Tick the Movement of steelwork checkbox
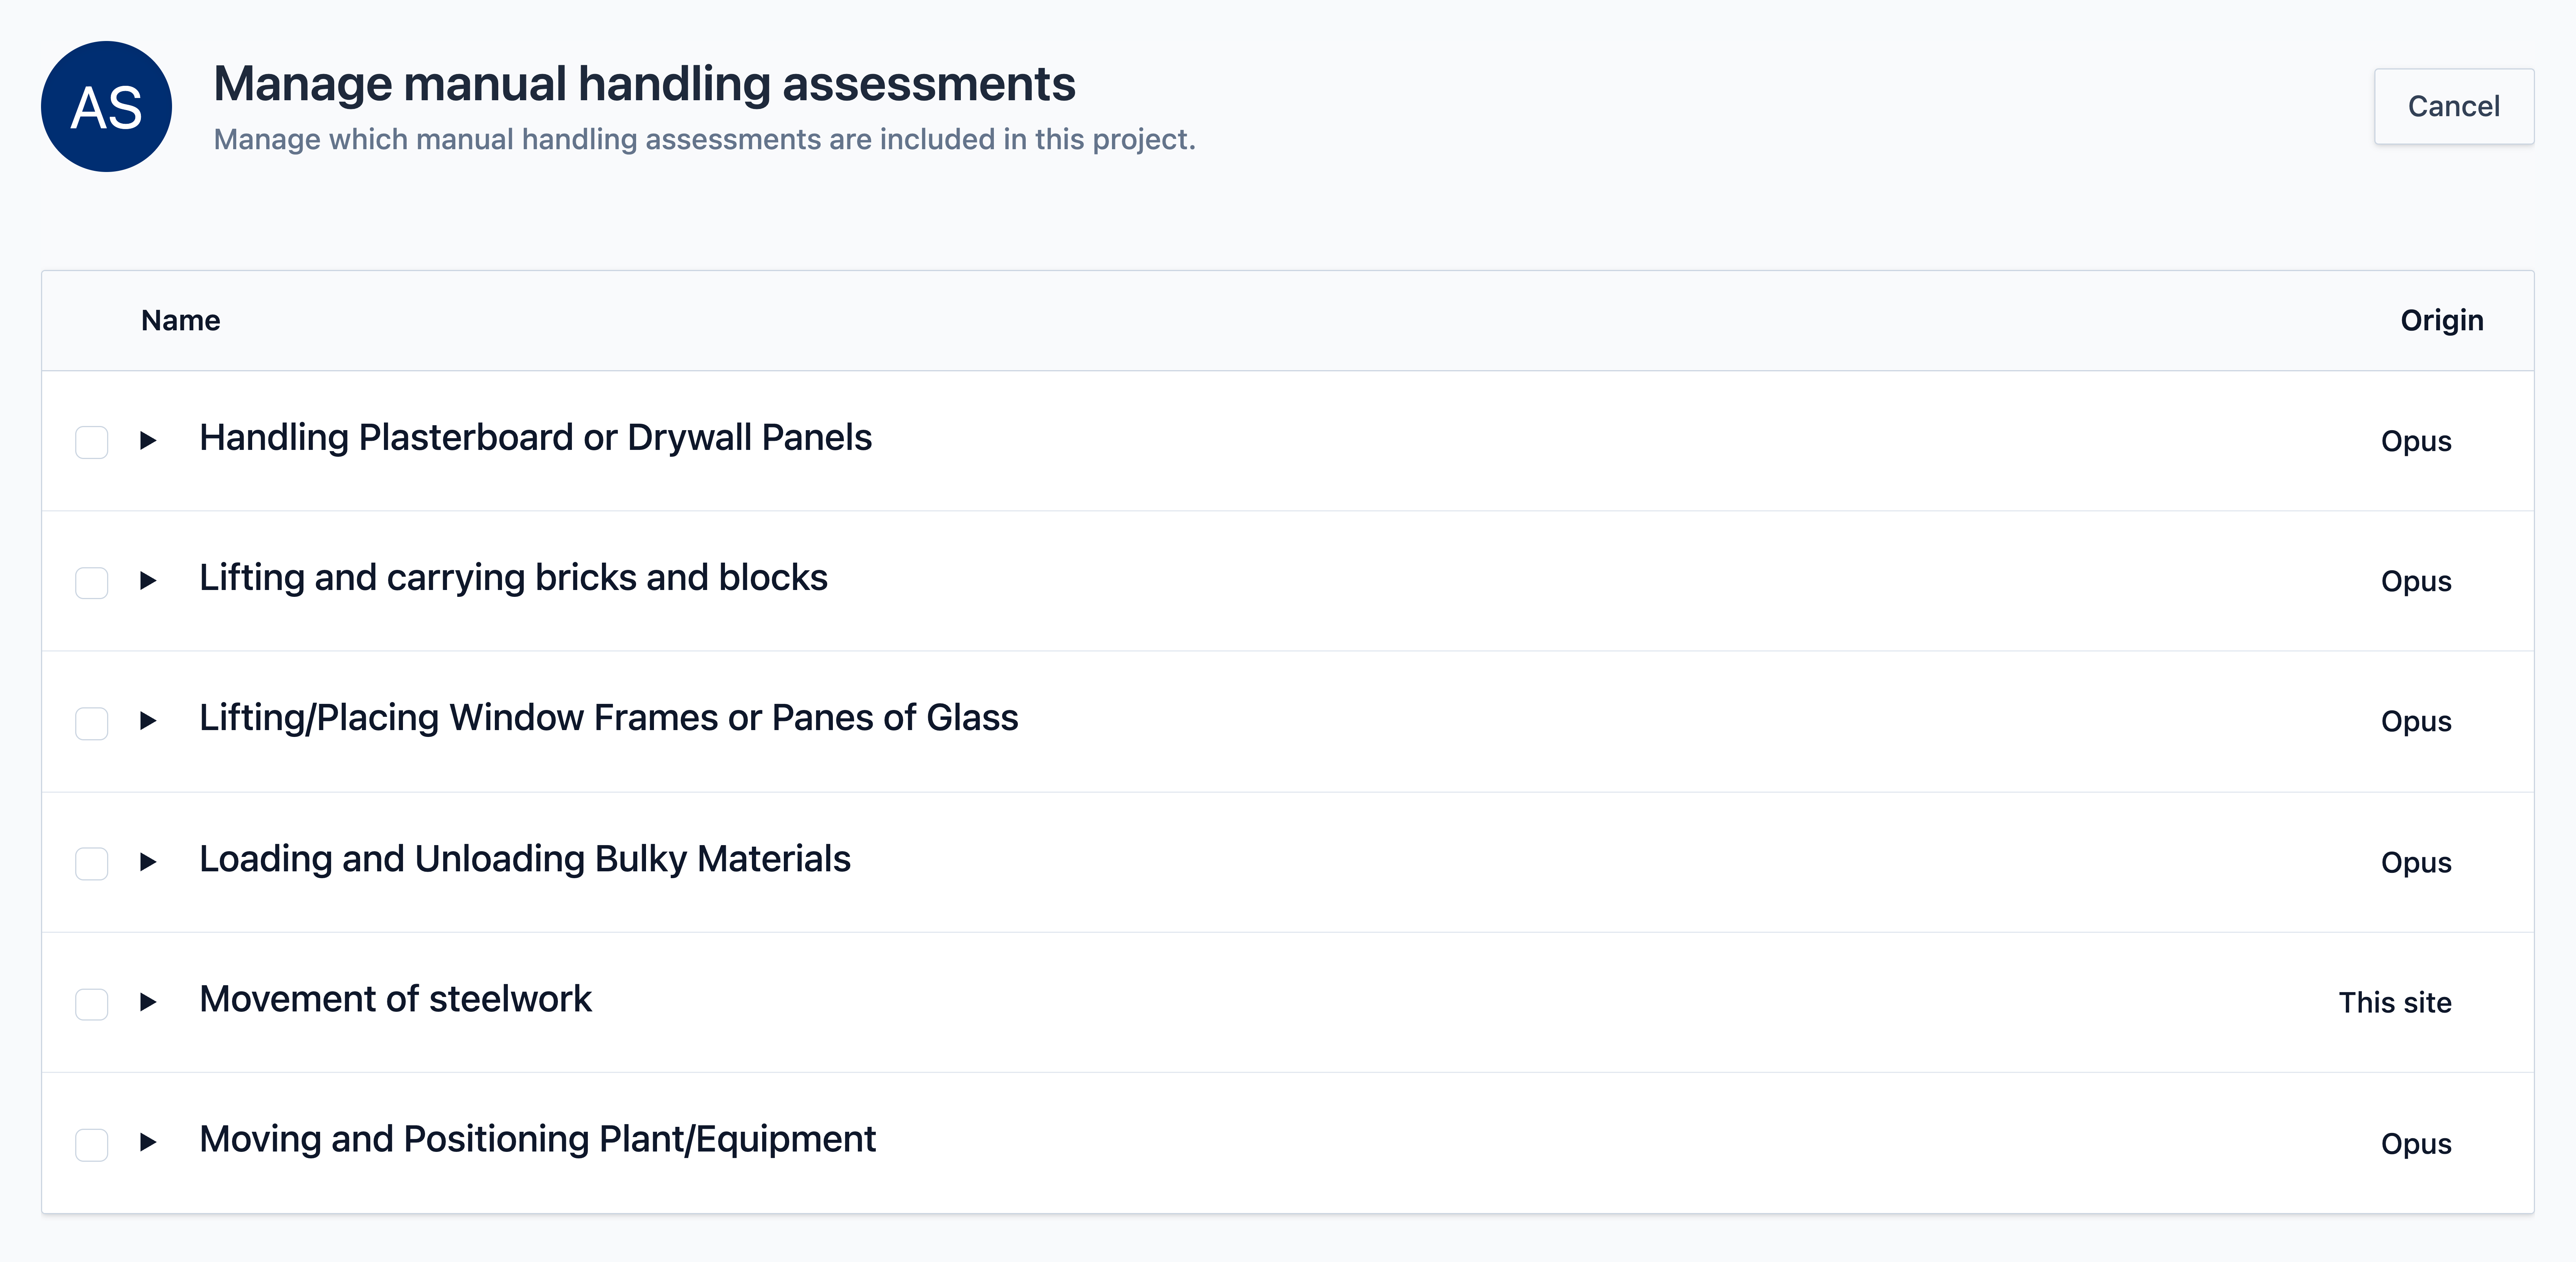This screenshot has height=1262, width=2576. (92, 1003)
